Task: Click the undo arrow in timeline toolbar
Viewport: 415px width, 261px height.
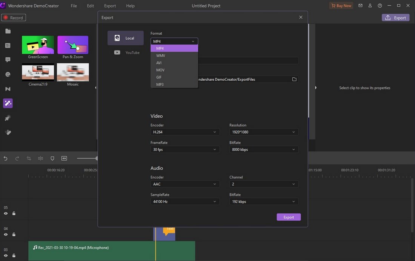Action: point(6,158)
